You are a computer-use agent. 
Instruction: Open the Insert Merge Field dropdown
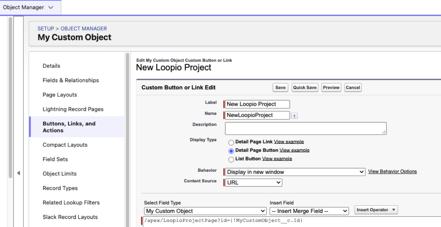(x=309, y=211)
